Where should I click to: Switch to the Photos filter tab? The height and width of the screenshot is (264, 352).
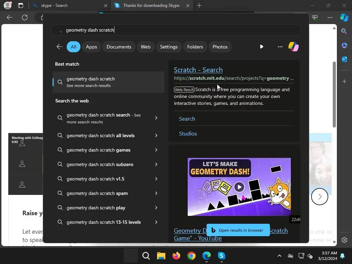[x=220, y=47]
